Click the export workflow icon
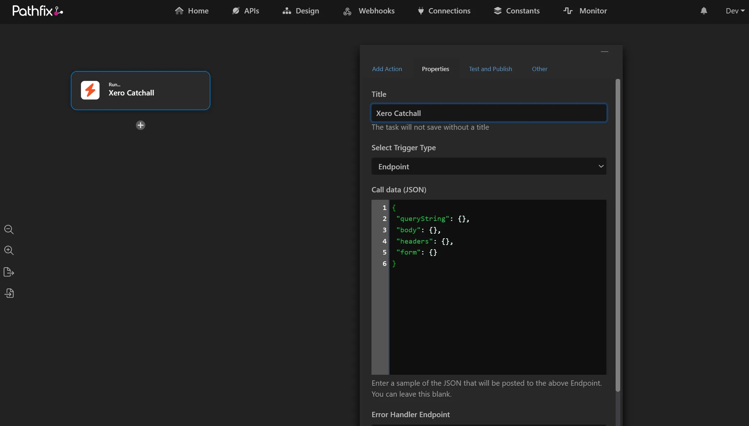The image size is (749, 426). [9, 272]
